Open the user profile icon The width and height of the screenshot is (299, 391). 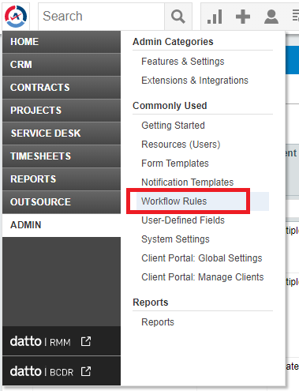point(271,17)
